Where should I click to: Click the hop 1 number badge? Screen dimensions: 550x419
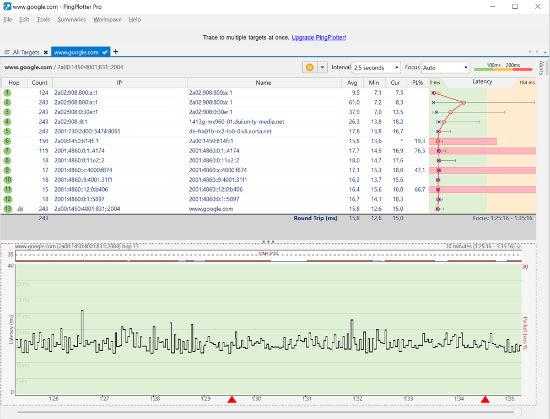coord(6,92)
